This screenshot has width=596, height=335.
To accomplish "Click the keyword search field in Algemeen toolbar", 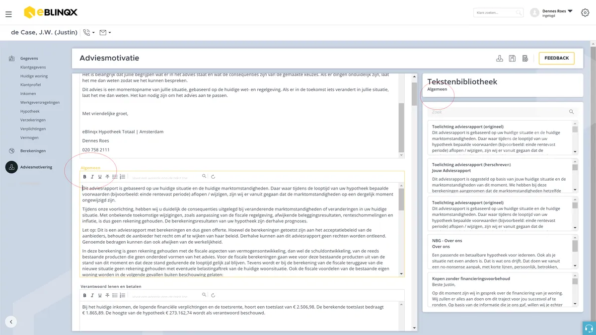I will click(x=165, y=177).
